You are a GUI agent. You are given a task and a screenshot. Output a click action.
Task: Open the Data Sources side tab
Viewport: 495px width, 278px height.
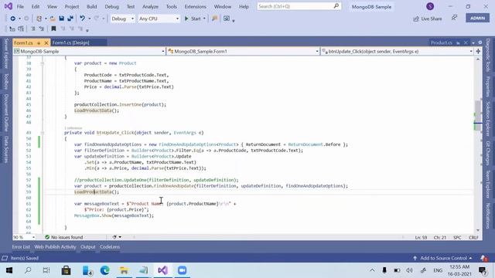click(6, 149)
